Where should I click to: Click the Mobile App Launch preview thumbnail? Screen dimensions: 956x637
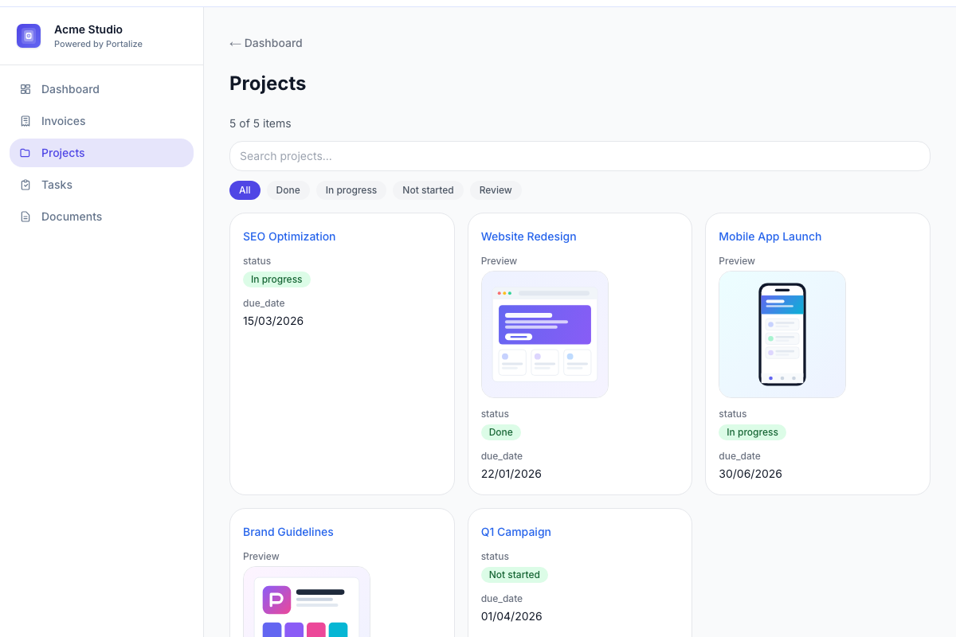point(782,334)
